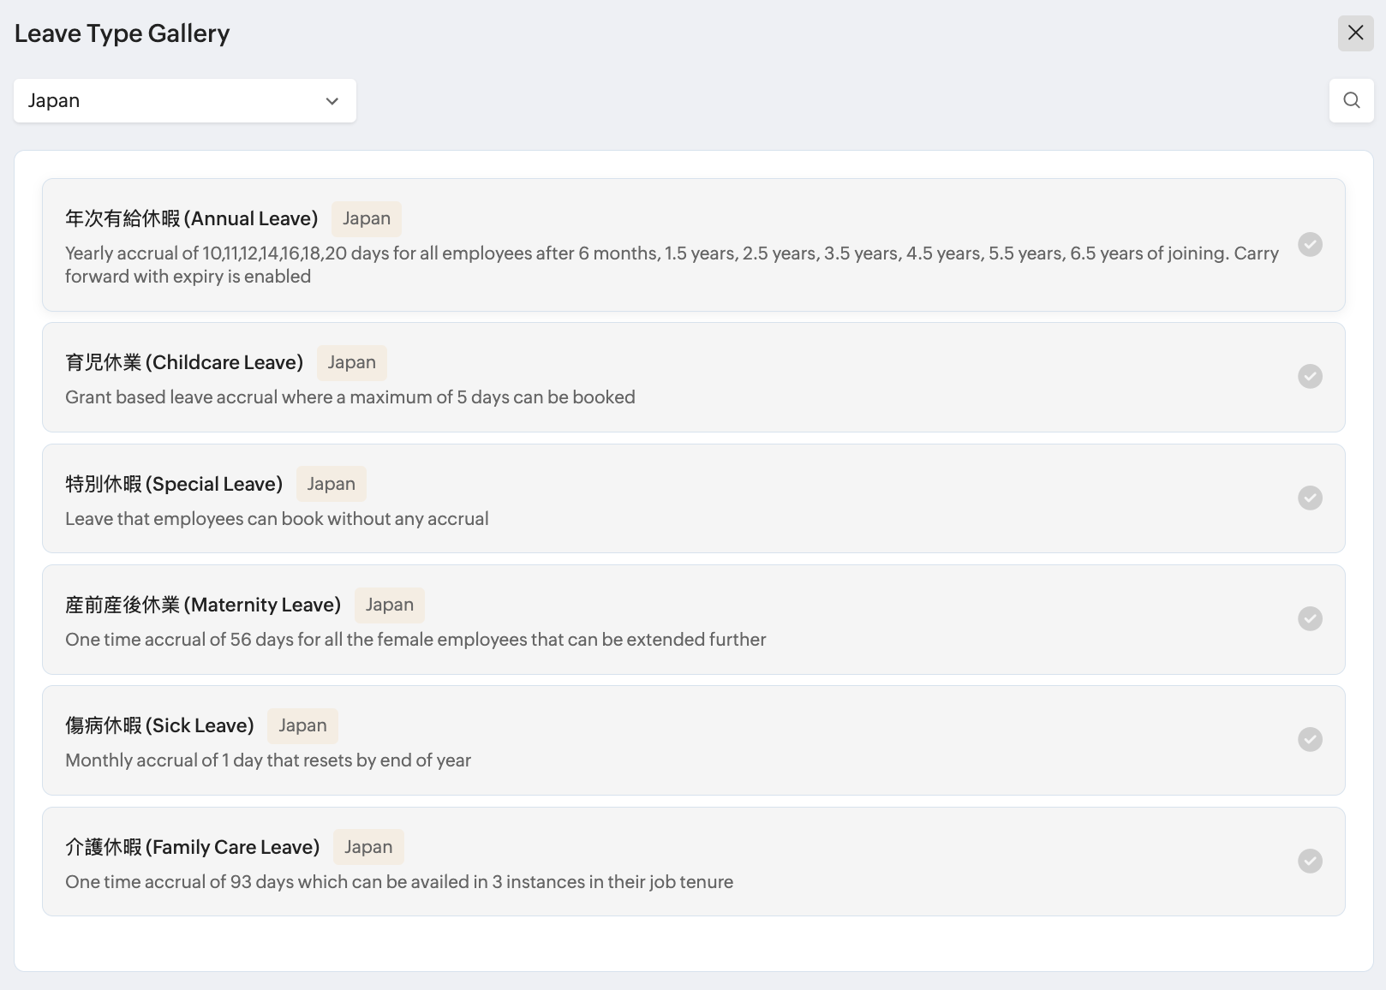Choose the Maternity Leave card description
The height and width of the screenshot is (990, 1386).
(x=415, y=640)
